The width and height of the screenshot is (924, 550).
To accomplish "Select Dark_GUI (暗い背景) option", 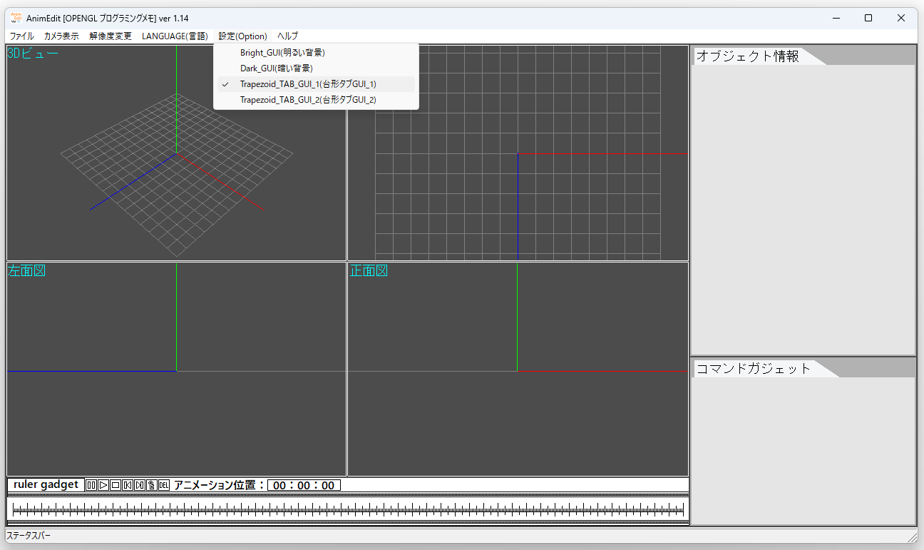I will [x=276, y=68].
